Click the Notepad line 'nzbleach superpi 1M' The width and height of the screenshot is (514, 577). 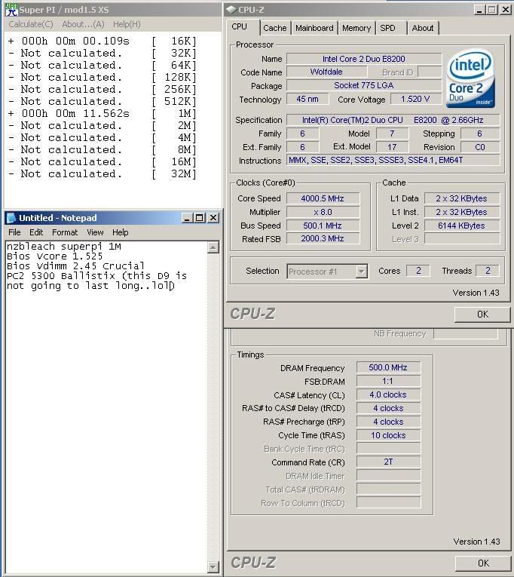coord(63,246)
